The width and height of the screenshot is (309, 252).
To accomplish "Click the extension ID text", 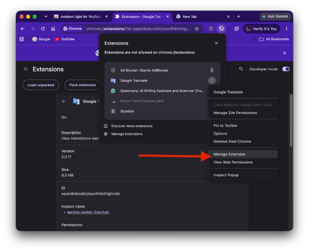I will pyautogui.click(x=90, y=194).
